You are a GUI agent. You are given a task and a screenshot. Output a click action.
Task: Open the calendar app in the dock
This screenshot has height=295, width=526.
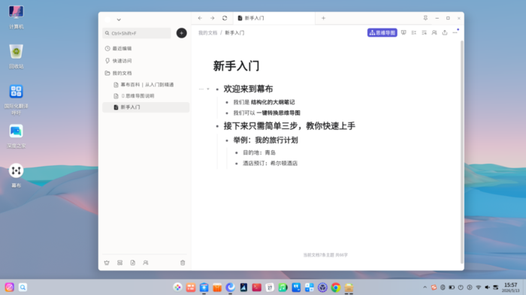point(270,287)
